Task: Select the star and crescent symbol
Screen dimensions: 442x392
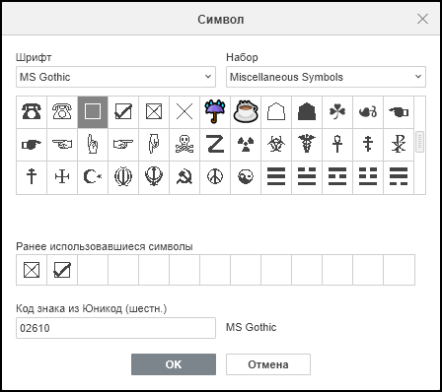Action: [x=93, y=177]
